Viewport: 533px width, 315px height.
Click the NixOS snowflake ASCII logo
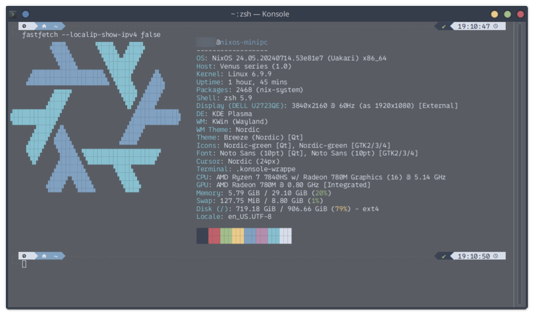95,117
